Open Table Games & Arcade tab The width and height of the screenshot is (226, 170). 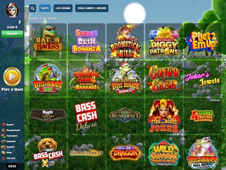tap(92, 8)
